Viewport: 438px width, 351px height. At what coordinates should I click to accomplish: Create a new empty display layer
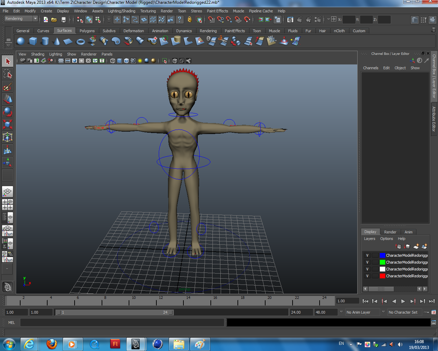point(416,246)
